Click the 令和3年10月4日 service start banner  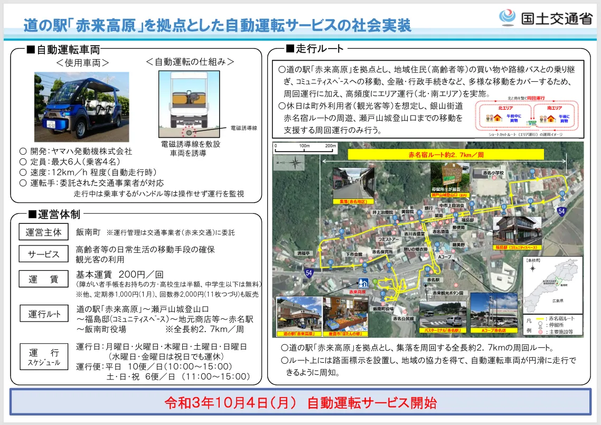coord(300,402)
